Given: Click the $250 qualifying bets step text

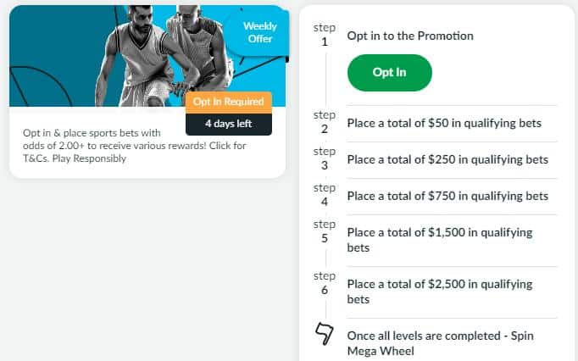Looking at the screenshot, I should click(x=447, y=159).
